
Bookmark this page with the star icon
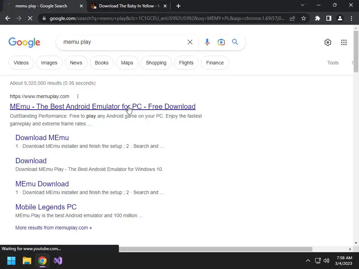click(304, 18)
